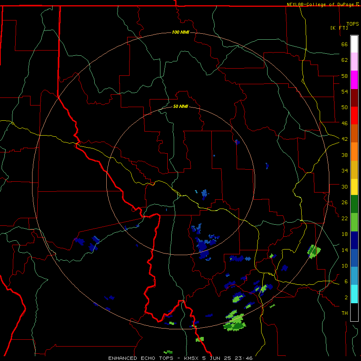
Task: Pick the bright yellow legend swatch
Action: [x=354, y=187]
